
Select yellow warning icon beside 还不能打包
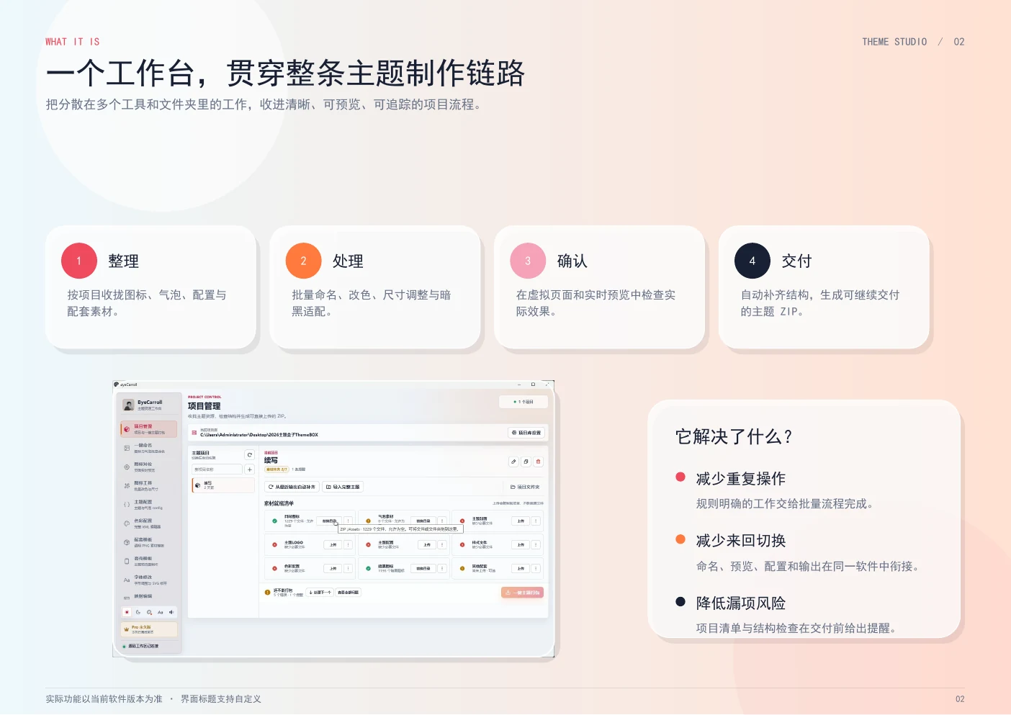(x=267, y=593)
